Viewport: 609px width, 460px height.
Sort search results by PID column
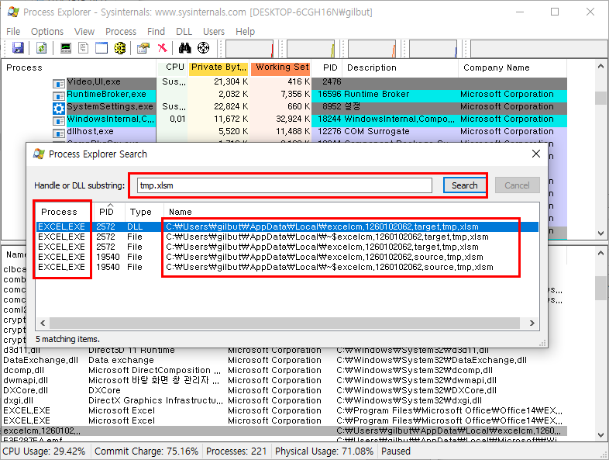pyautogui.click(x=107, y=212)
